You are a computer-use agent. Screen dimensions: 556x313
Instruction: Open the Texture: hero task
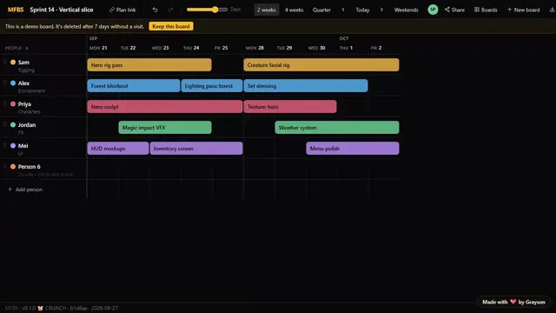[x=290, y=107]
